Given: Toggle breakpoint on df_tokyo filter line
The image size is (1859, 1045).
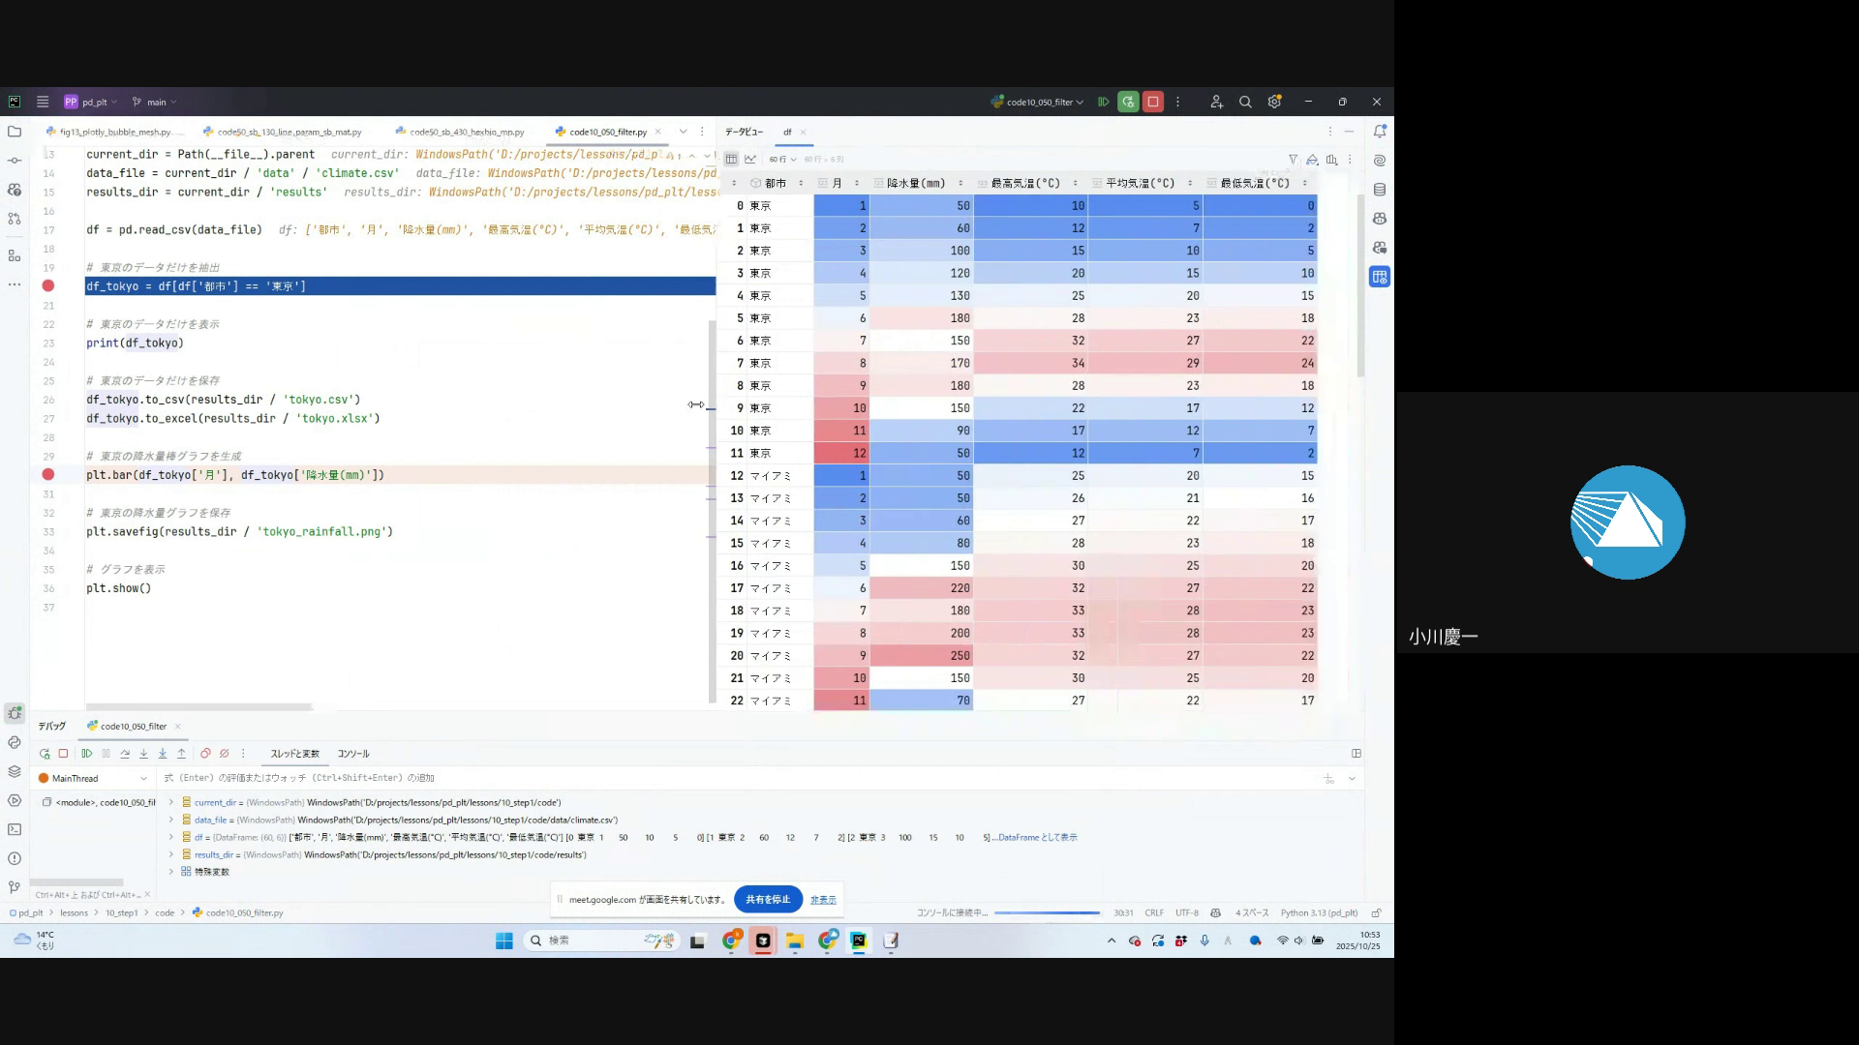Looking at the screenshot, I should (47, 286).
